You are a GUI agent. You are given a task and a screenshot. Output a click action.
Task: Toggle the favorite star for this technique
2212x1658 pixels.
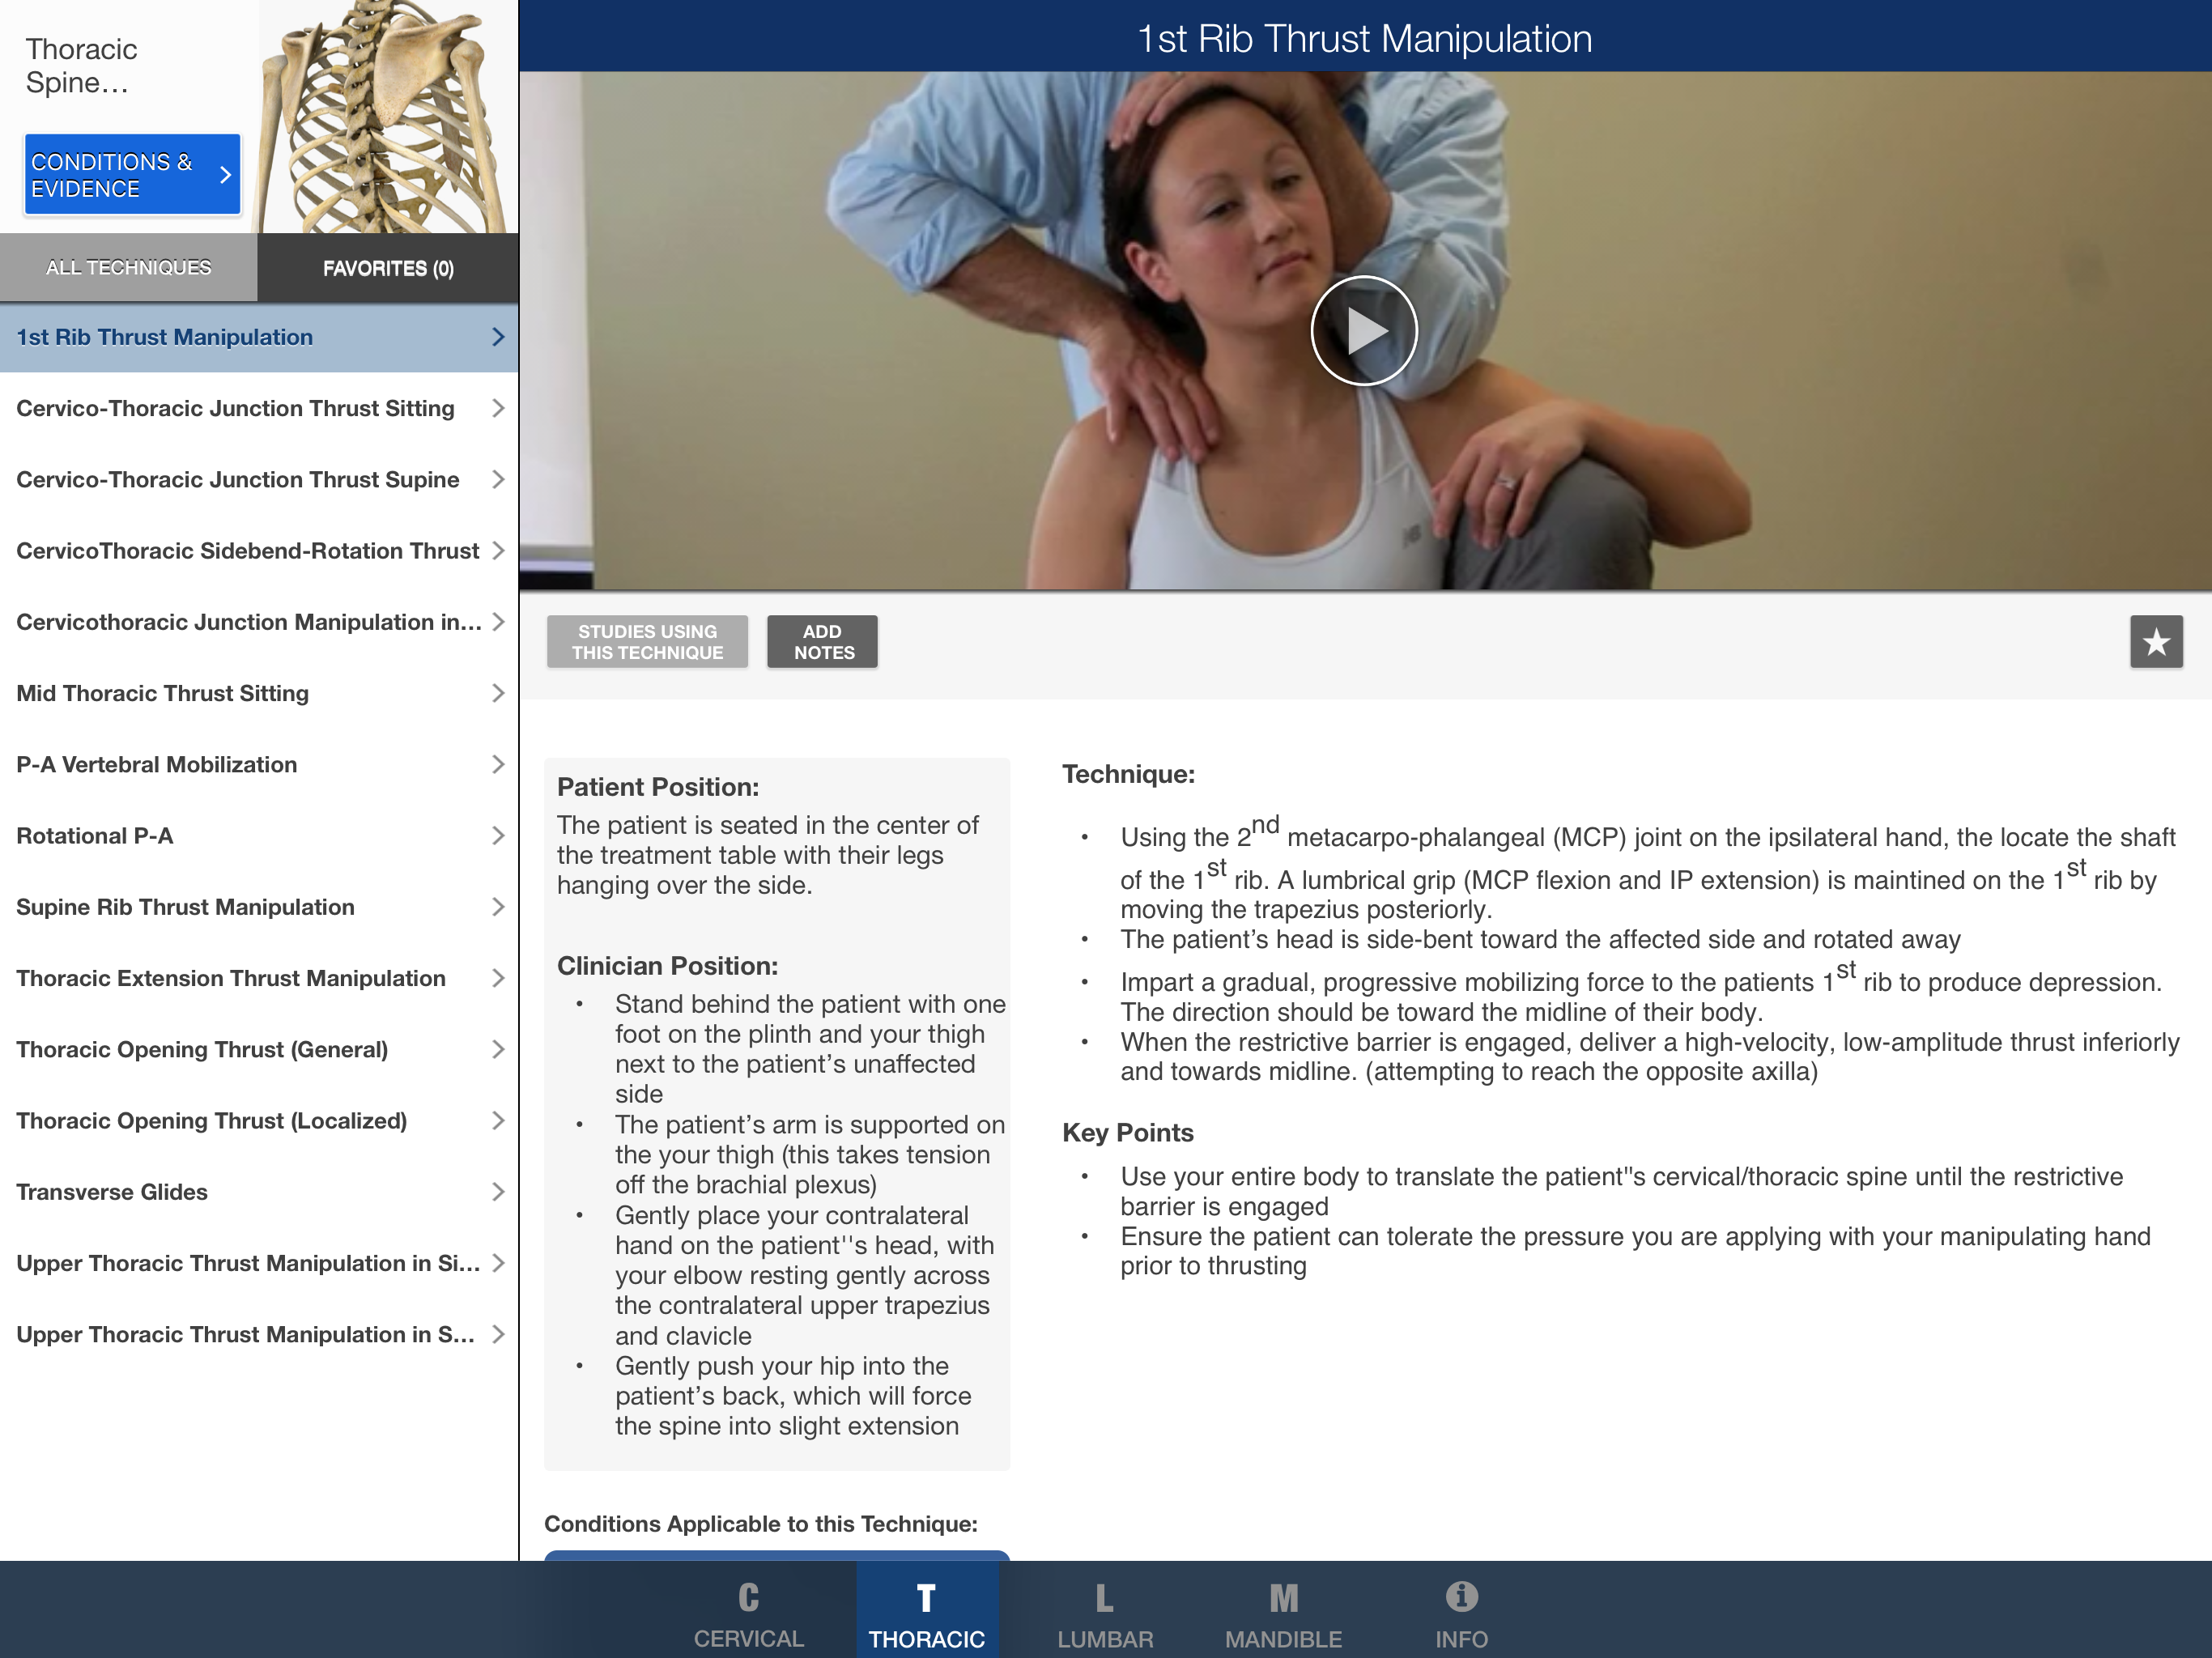tap(2155, 641)
